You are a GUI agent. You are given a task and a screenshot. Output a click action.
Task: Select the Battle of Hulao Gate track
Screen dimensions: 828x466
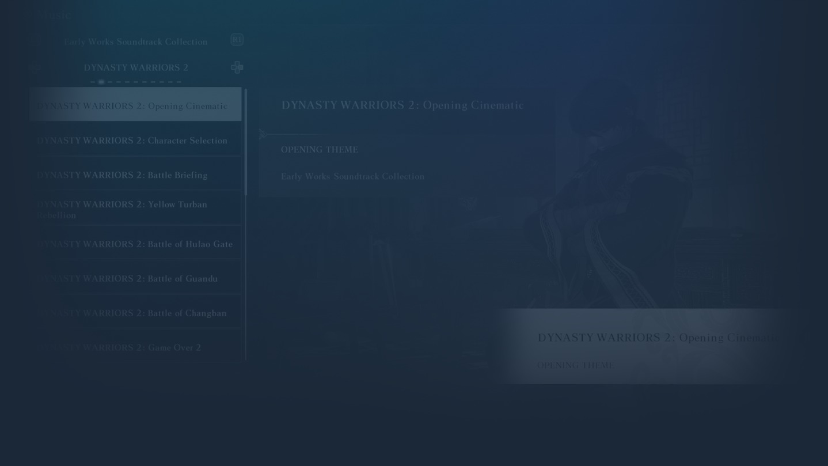pos(136,243)
